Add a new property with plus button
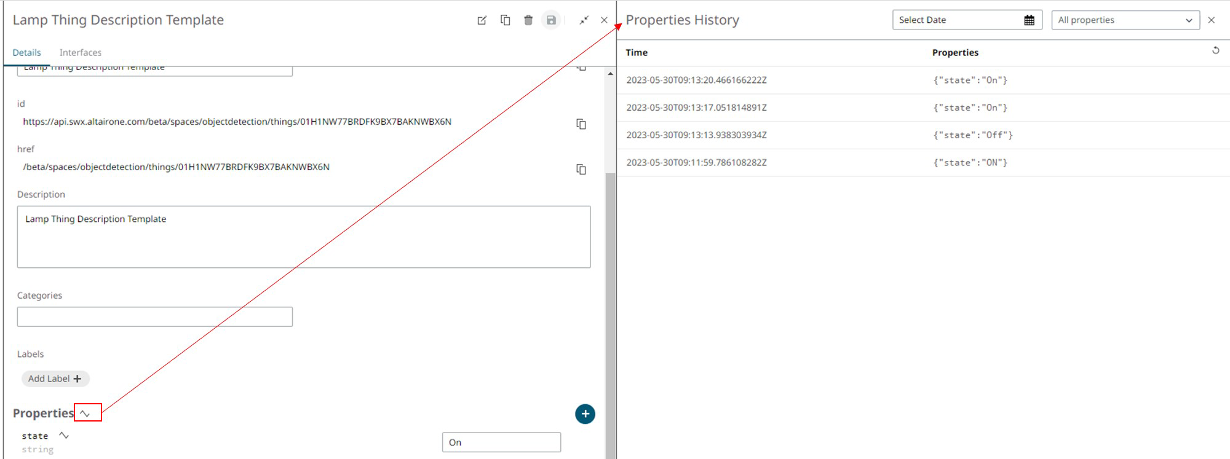Screen dimensions: 1230x459 [x=585, y=414]
